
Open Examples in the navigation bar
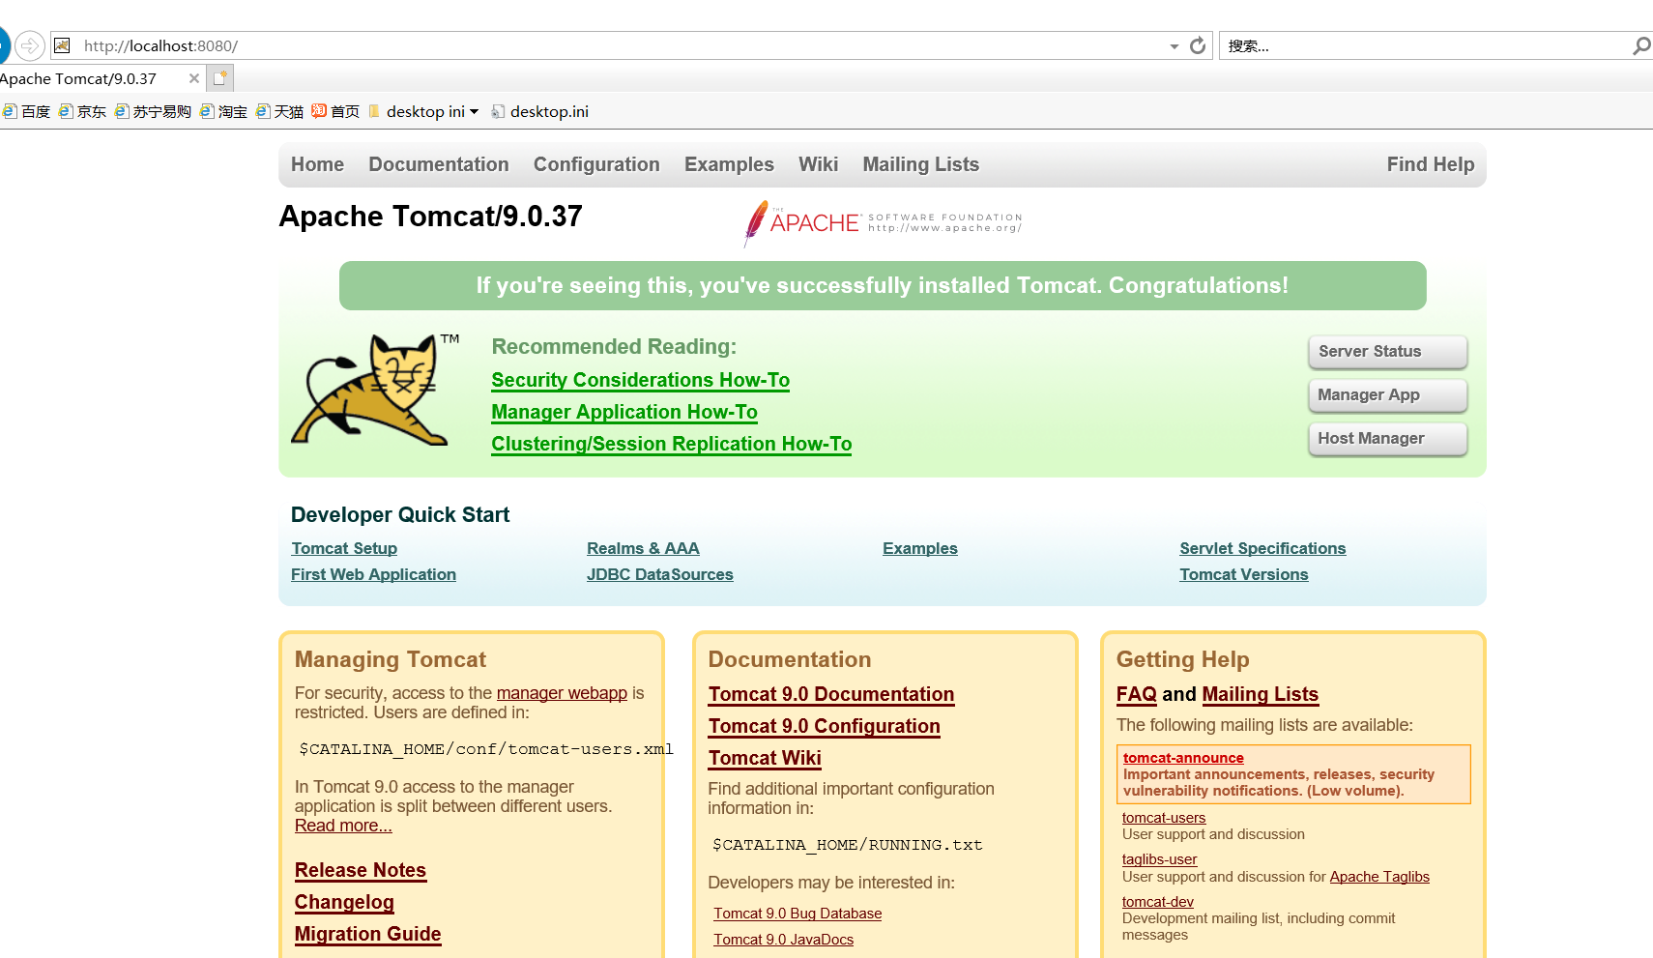[729, 164]
